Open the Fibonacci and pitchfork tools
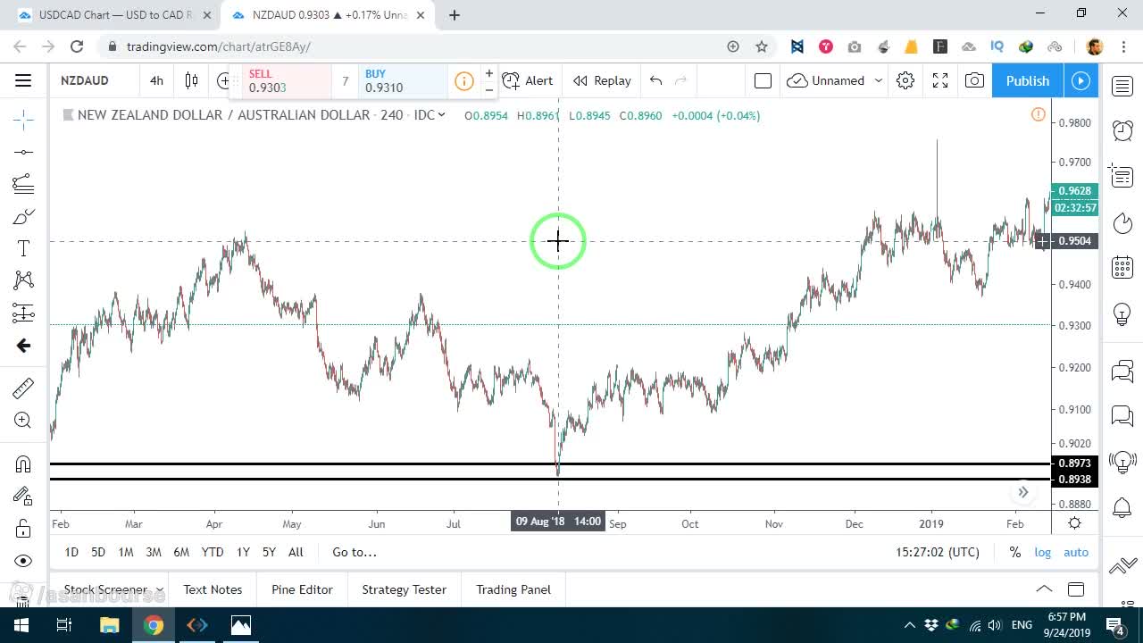1143x643 pixels. click(x=23, y=184)
